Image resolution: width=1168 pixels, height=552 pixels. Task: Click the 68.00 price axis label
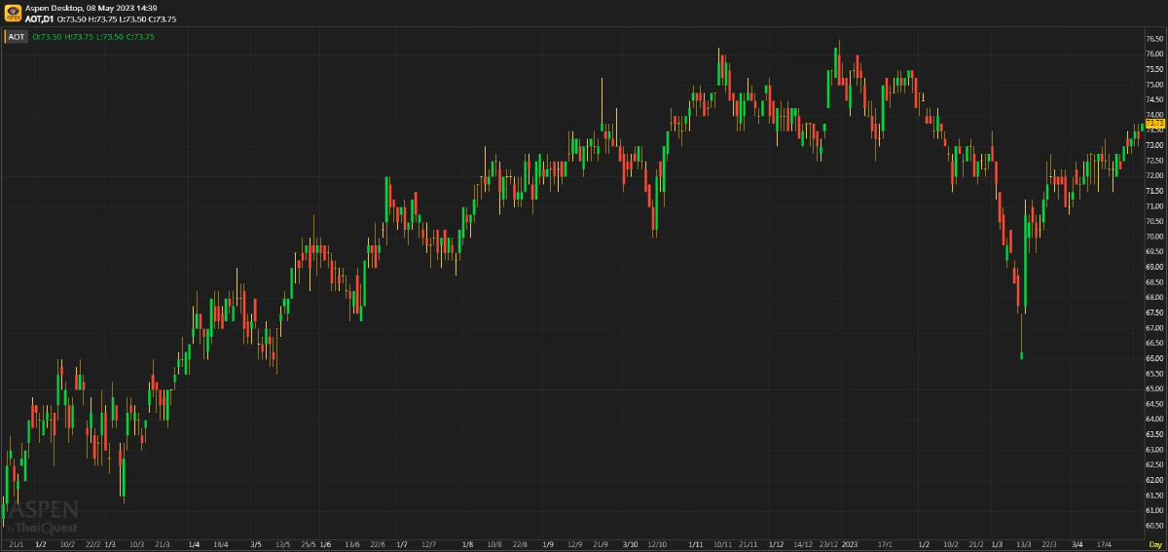[1155, 297]
